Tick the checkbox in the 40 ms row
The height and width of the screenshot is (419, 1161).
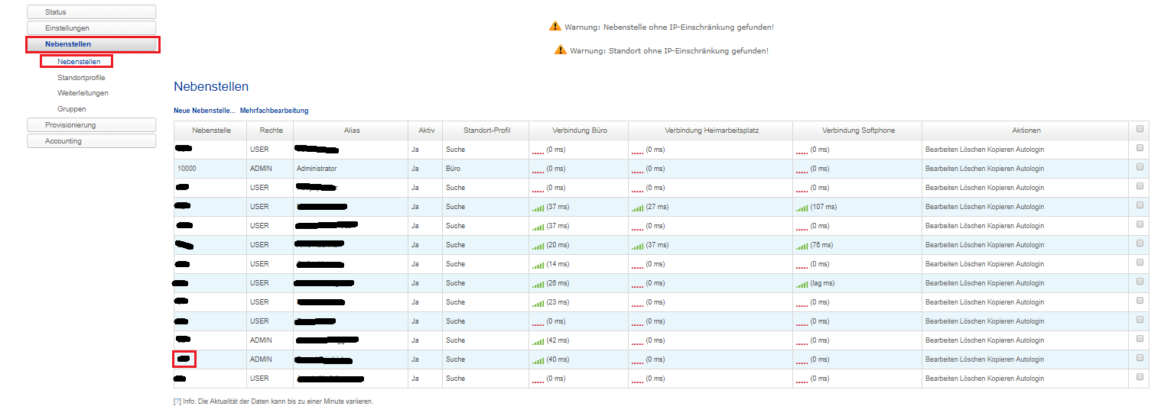(1140, 358)
